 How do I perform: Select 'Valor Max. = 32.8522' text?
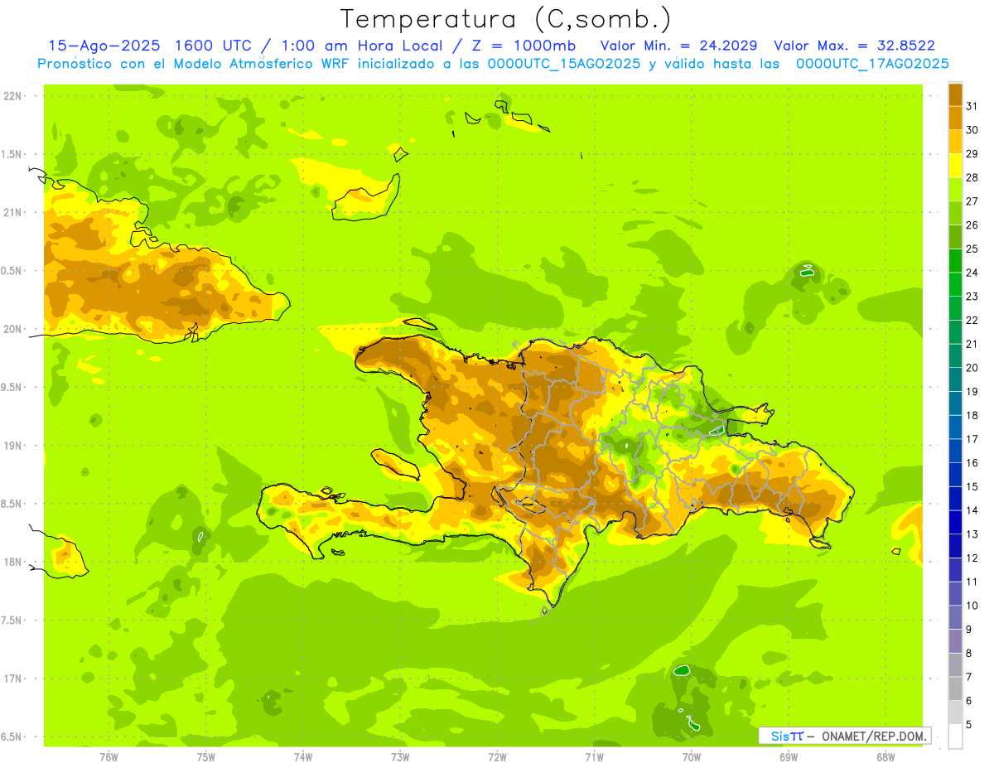click(x=854, y=46)
